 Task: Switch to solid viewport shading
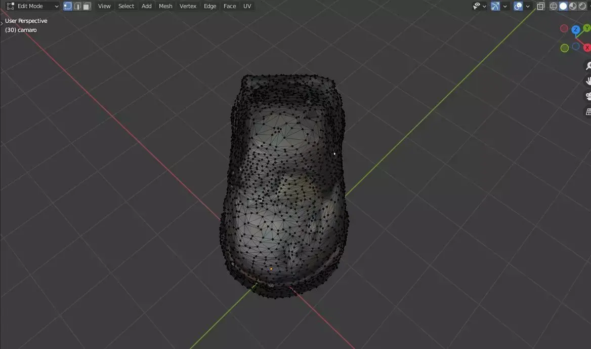coord(563,6)
